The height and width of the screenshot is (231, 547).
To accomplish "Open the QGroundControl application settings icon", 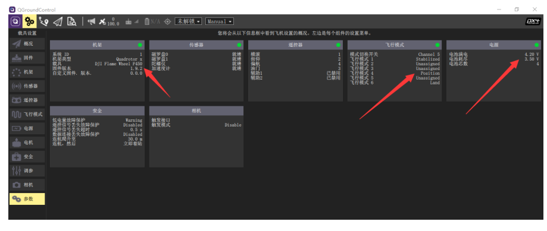I will tap(15, 21).
